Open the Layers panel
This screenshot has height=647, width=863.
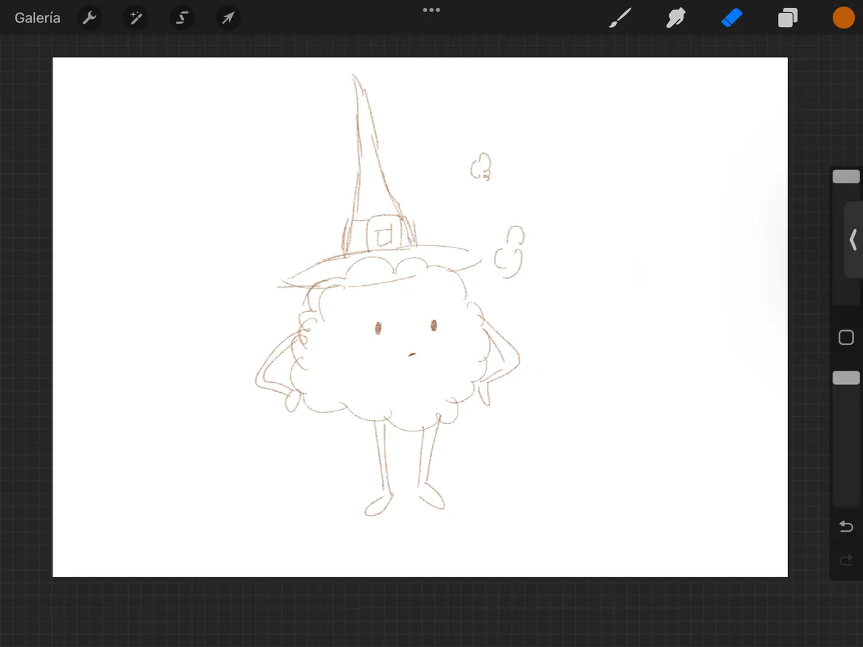click(787, 18)
